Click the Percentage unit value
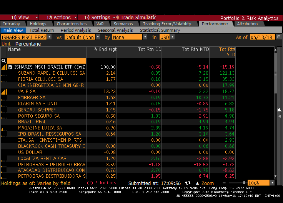The height and width of the screenshot is (203, 283). click(28, 44)
